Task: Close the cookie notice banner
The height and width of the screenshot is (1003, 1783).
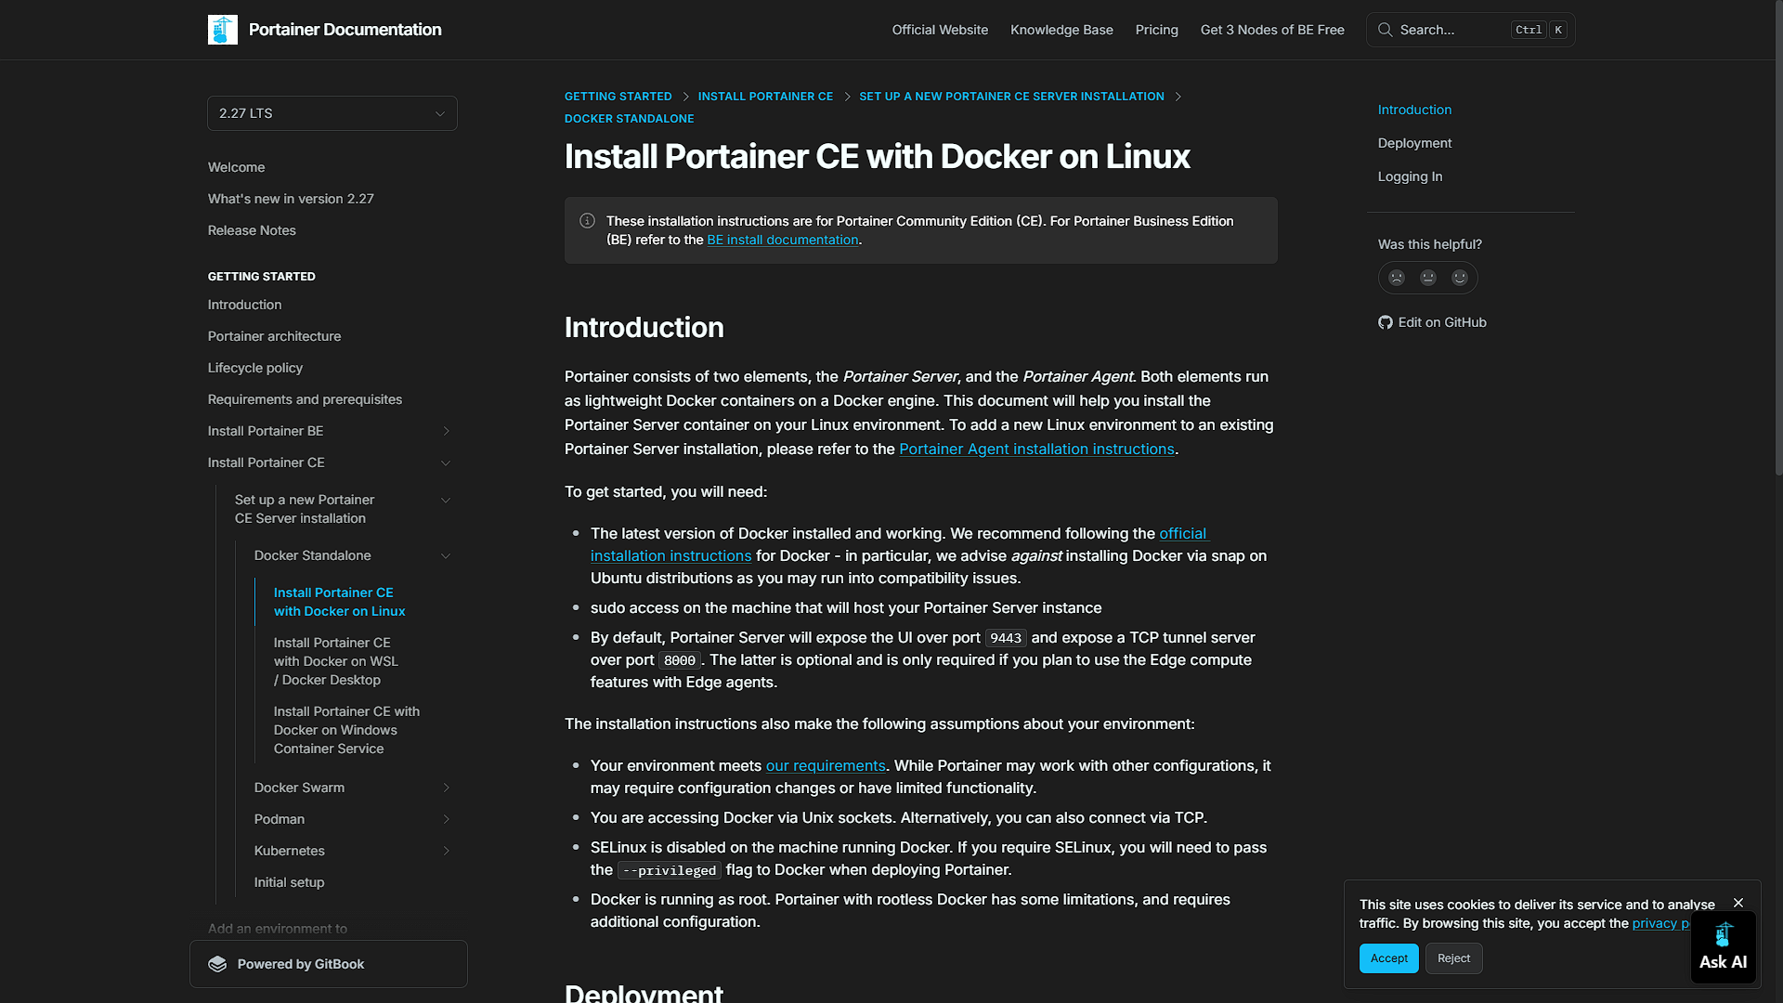Action: 1738,903
